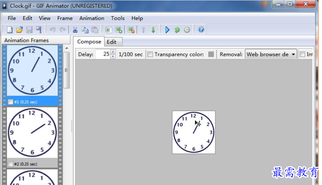Open the Animation menu
Viewport: 322px width, 185px height.
[92, 18]
